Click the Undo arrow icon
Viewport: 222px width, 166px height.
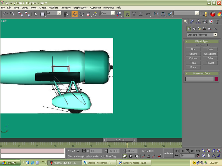point(5,14)
